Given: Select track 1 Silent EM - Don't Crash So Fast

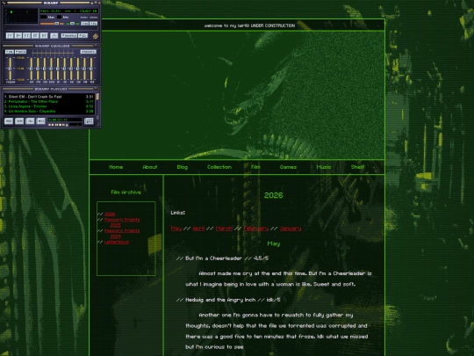Looking at the screenshot, I should click(48, 97).
